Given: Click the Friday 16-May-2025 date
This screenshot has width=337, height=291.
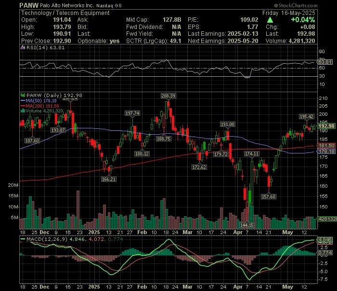Looking at the screenshot, I should coord(289,13).
